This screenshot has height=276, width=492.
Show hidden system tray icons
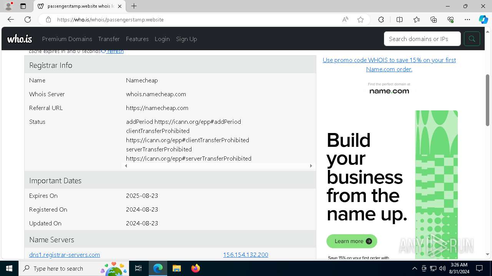coord(414,268)
